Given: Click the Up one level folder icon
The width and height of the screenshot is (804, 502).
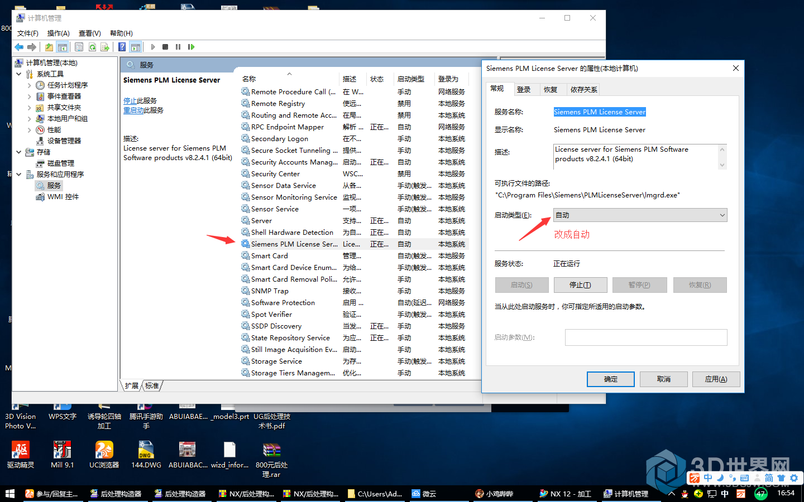Looking at the screenshot, I should pos(49,47).
